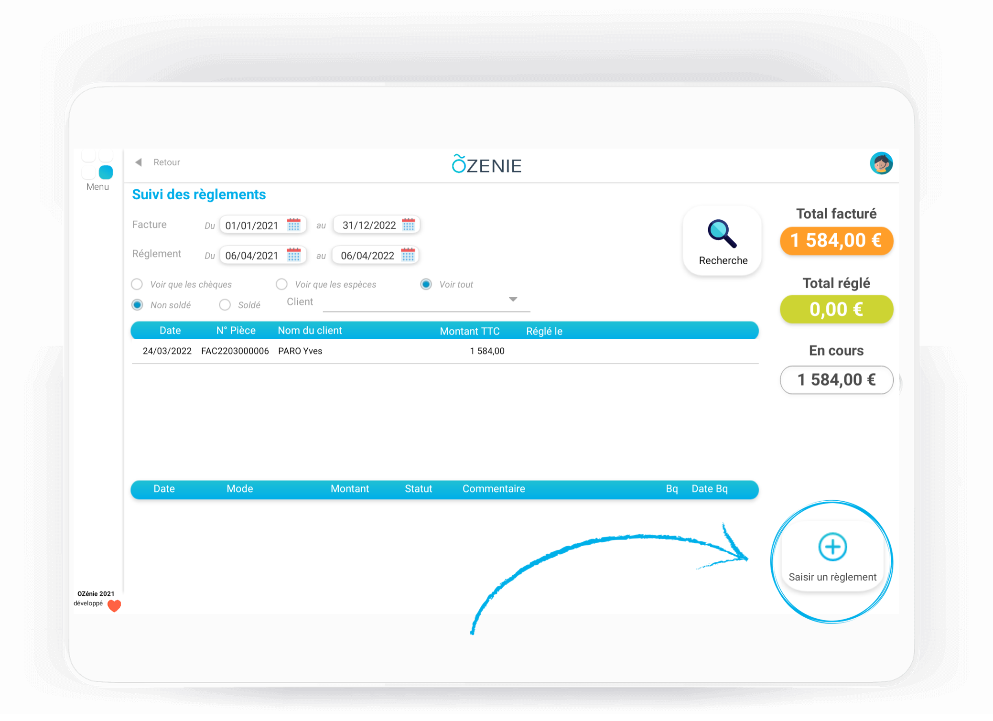The height and width of the screenshot is (721, 993).
Task: Click the OZénie logo
Action: click(x=486, y=164)
